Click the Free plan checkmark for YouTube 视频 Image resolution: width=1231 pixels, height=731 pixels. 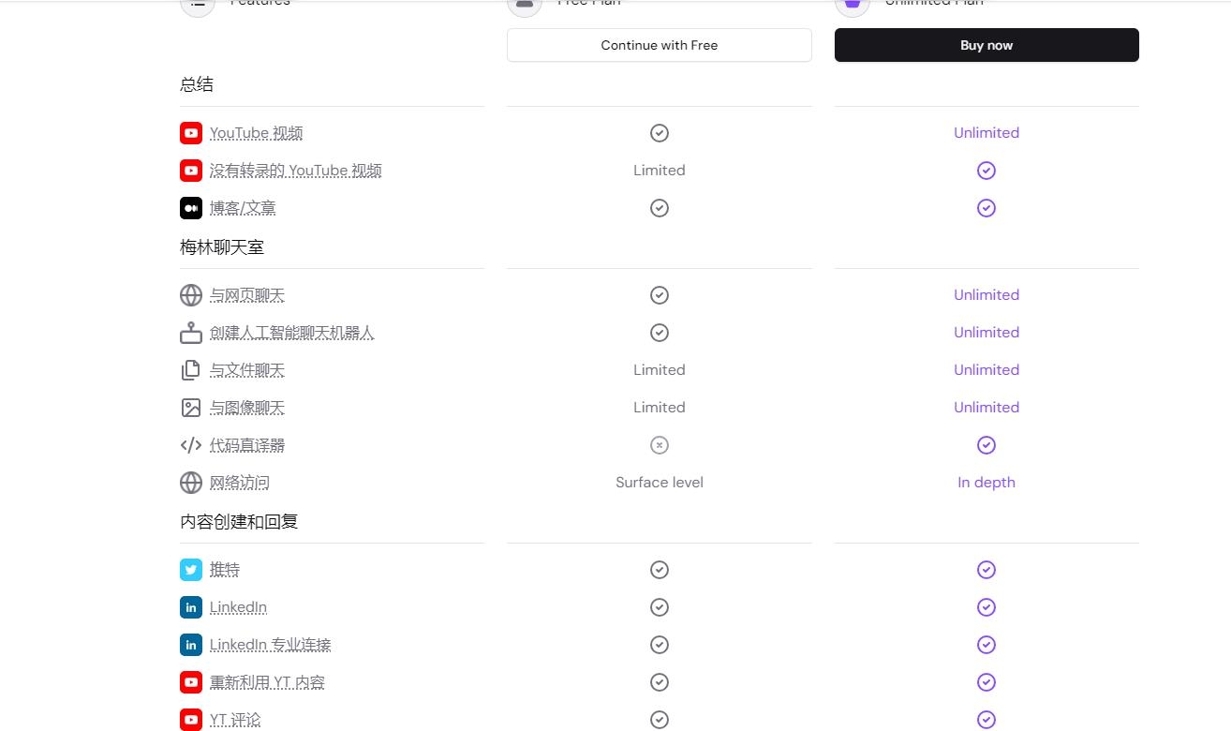(660, 133)
